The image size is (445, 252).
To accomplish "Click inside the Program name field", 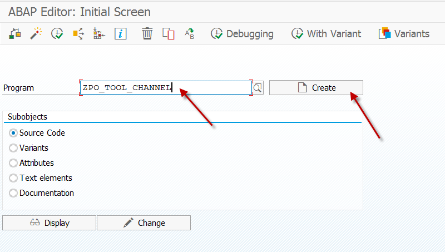I will (x=166, y=88).
